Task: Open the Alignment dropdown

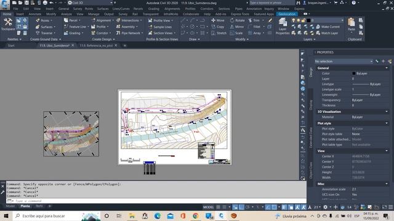Action: click(x=103, y=20)
